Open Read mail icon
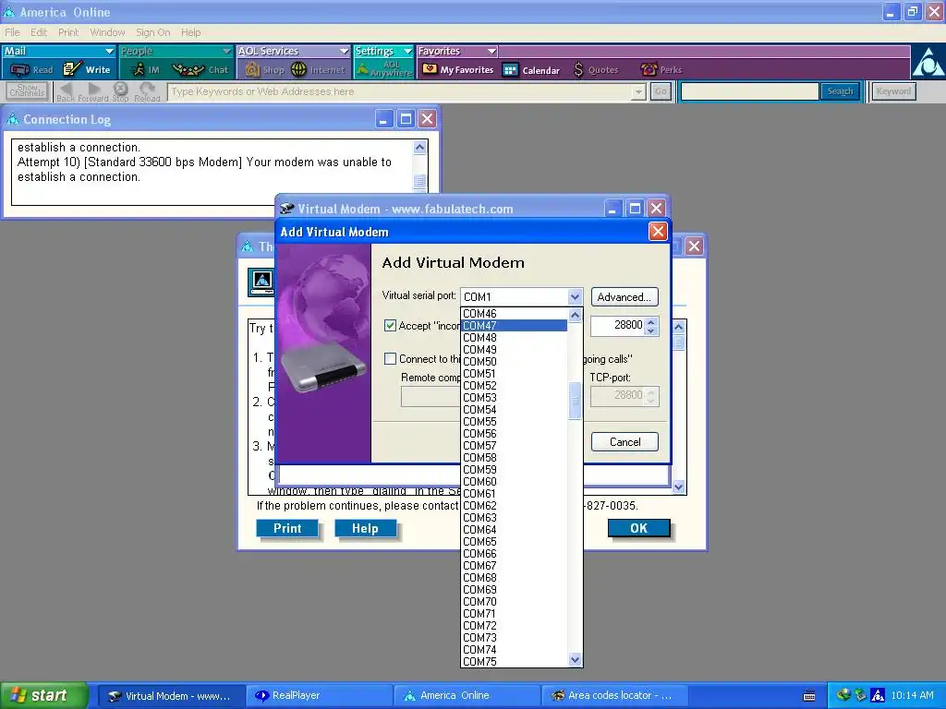The image size is (946, 709). [x=20, y=70]
